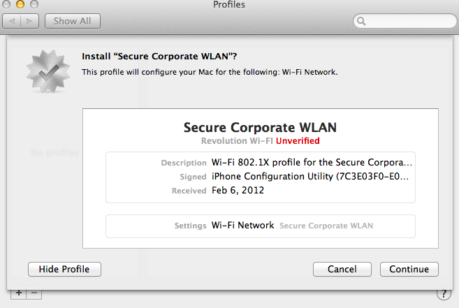This screenshot has height=308, width=459.
Task: Click the profile verification seal icon
Action: (48, 71)
